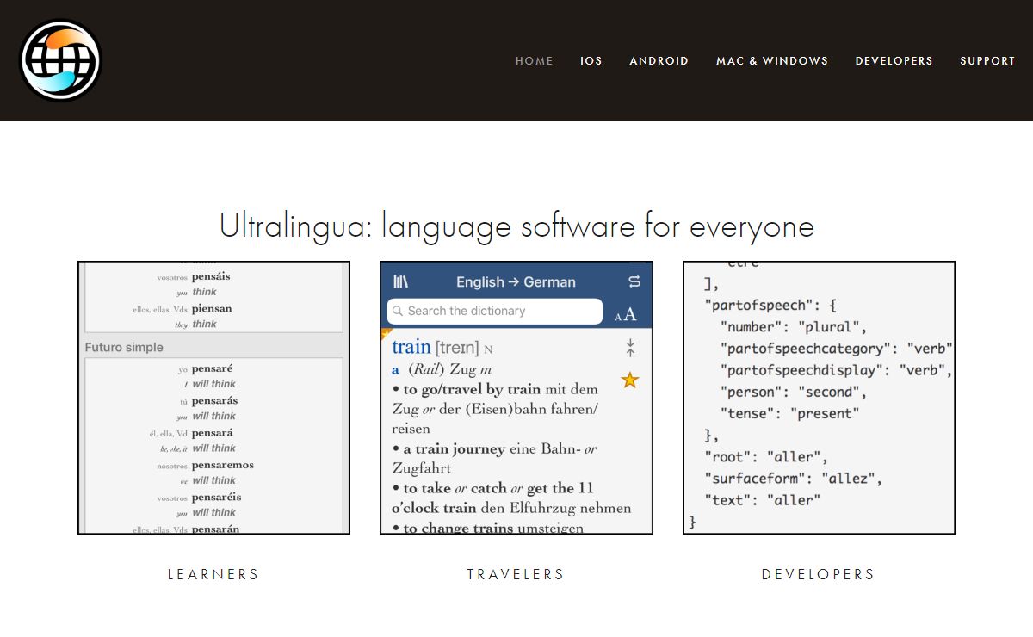Go to the HOME navigation item
The width and height of the screenshot is (1033, 637).
pos(534,61)
